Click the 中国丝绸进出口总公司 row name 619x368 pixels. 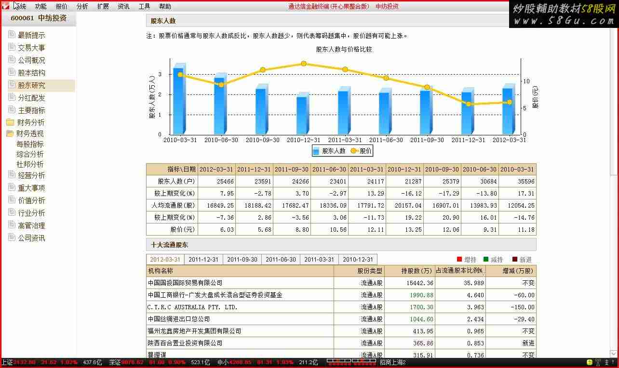[x=179, y=319]
